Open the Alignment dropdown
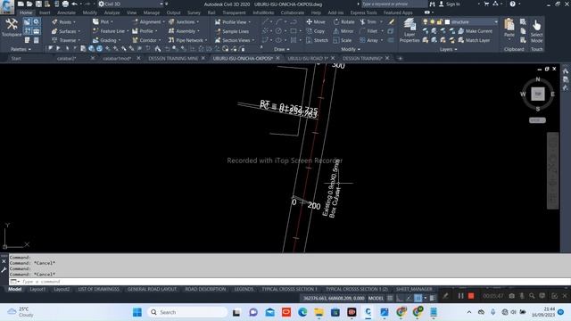The height and width of the screenshot is (321, 571). tap(149, 21)
